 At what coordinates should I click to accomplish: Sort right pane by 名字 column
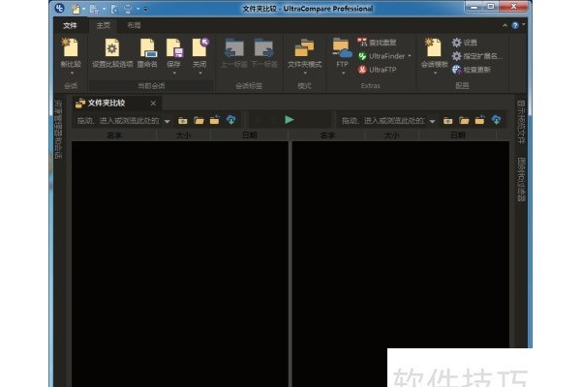(x=327, y=135)
